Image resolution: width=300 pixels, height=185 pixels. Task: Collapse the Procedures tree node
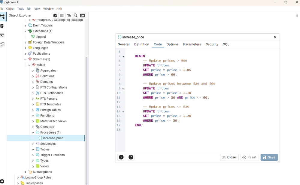click(33, 132)
